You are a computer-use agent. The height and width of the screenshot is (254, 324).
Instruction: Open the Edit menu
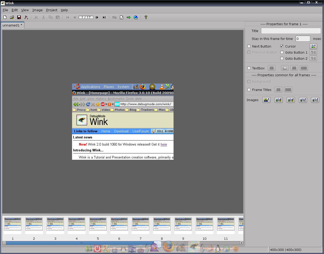[15, 10]
